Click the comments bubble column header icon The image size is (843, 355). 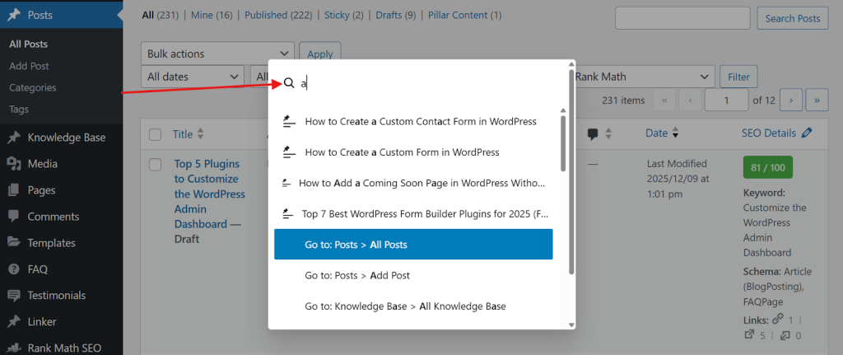pos(593,133)
